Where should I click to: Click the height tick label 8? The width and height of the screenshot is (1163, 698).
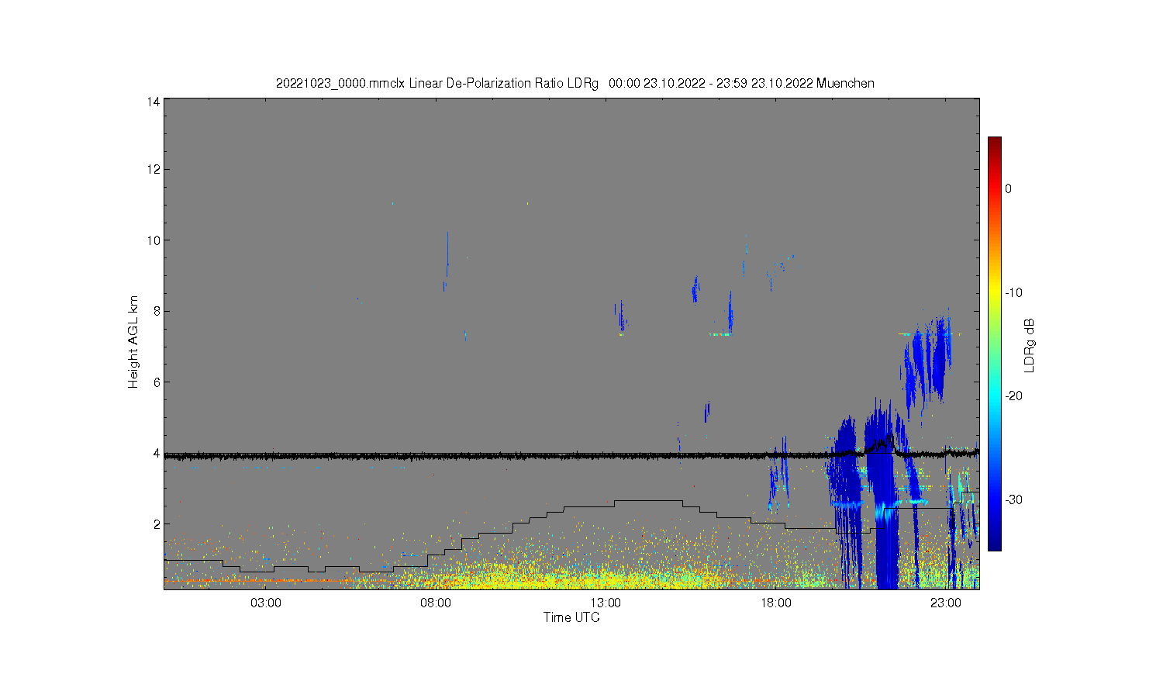pyautogui.click(x=157, y=311)
